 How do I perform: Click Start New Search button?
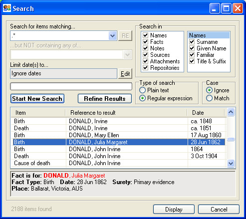point(37,99)
